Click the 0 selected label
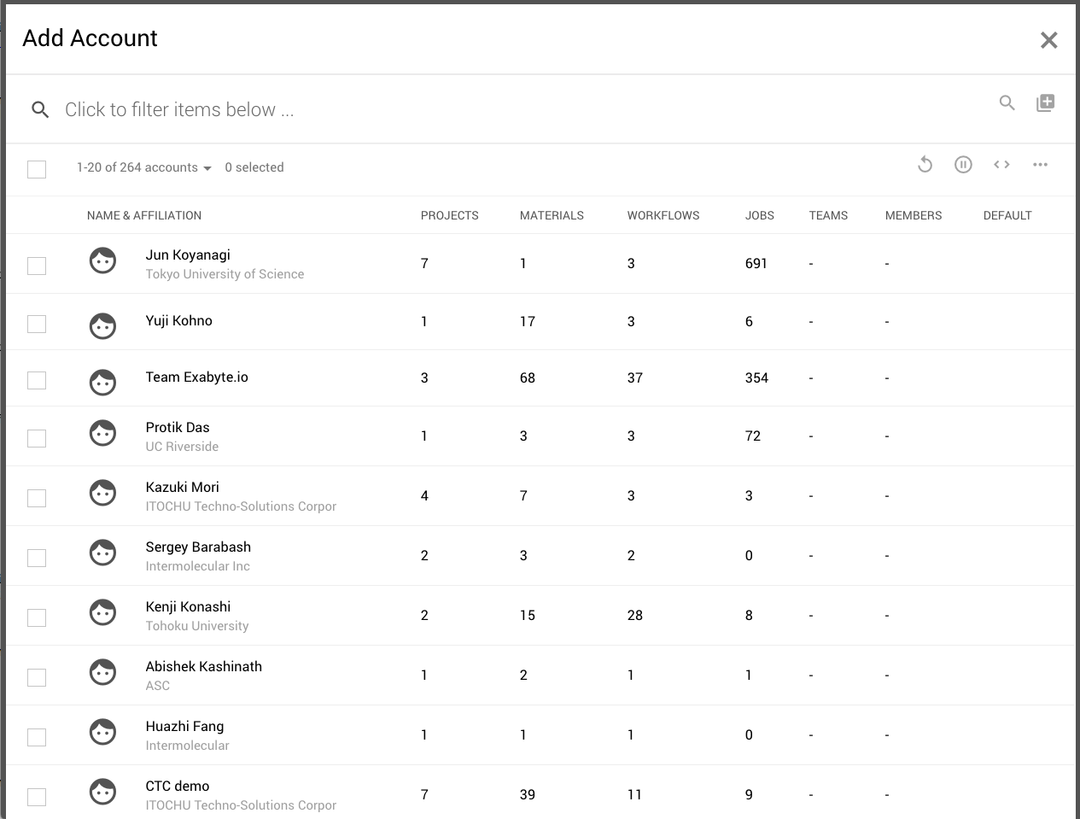 coord(254,167)
